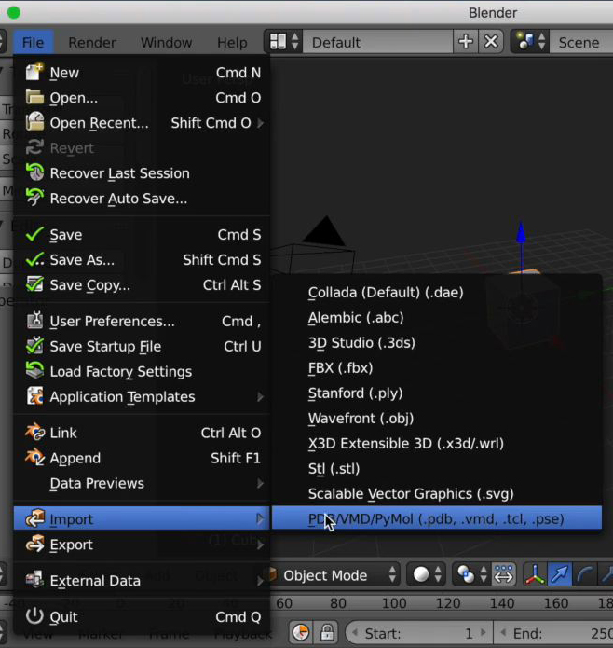Open the screen layout browser dropdown

pos(283,42)
